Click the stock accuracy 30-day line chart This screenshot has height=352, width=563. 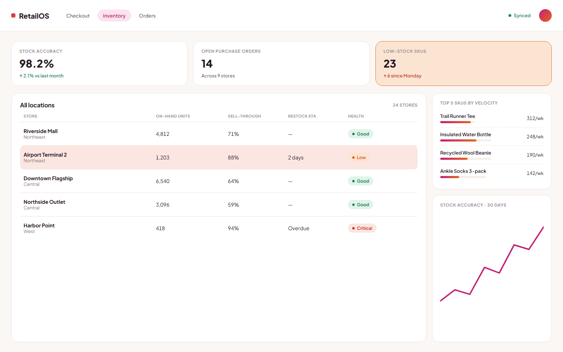pyautogui.click(x=492, y=264)
